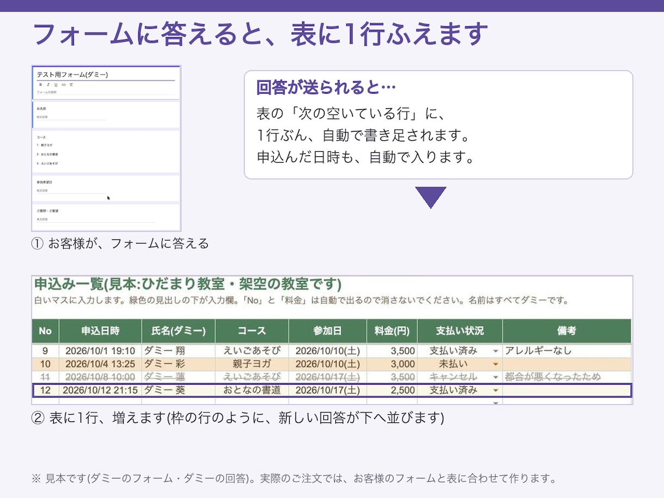Click the お名前 question title in the form
Screen dimensions: 664x498
pyautogui.click(x=41, y=109)
